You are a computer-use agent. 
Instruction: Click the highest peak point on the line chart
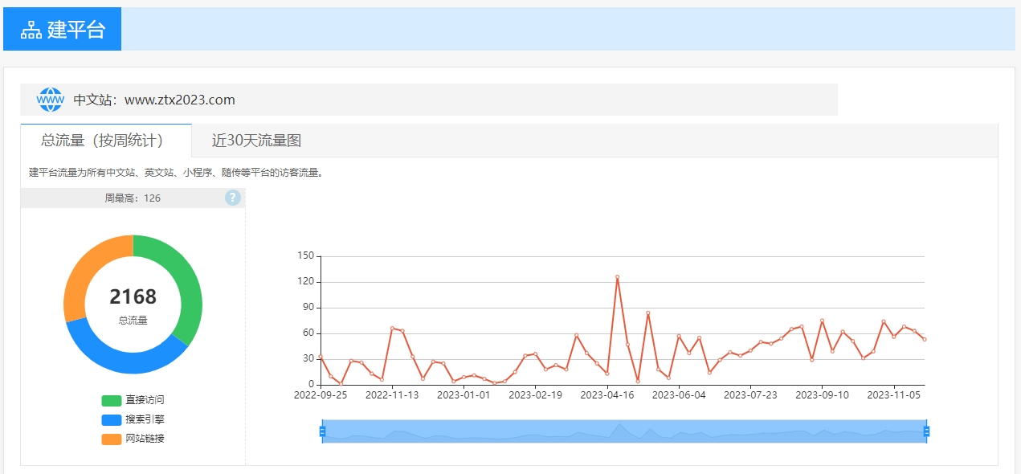click(x=617, y=277)
